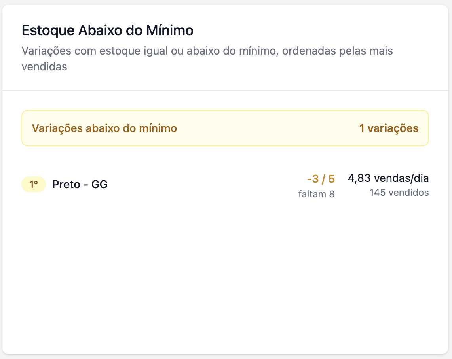Click the "Estoque Abaixo do Mínimo" heading

[x=107, y=30]
